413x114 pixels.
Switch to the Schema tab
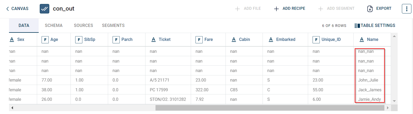tap(54, 26)
